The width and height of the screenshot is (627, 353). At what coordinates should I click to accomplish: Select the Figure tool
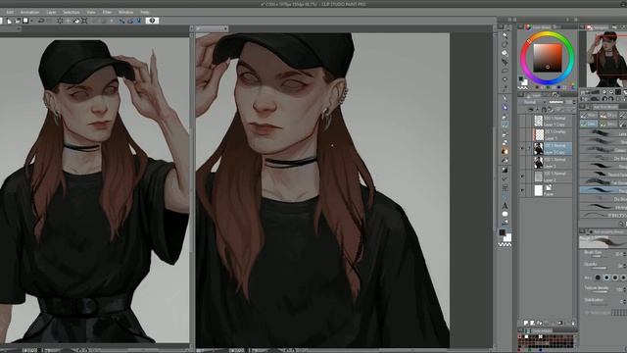506,178
